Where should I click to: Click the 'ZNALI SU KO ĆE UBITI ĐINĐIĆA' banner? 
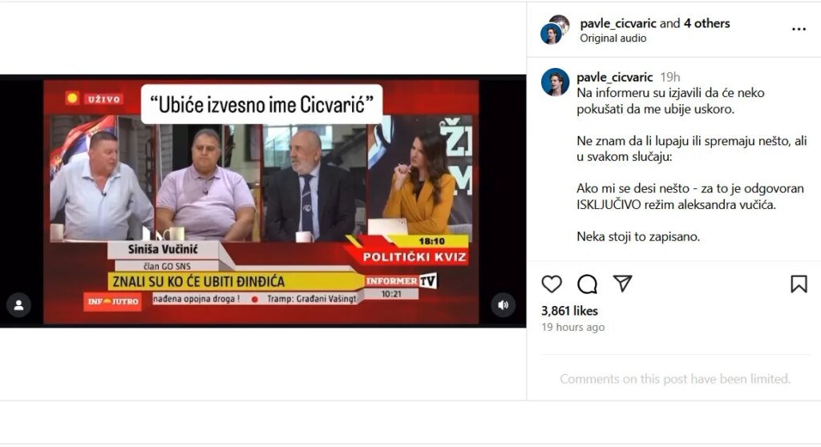236,282
